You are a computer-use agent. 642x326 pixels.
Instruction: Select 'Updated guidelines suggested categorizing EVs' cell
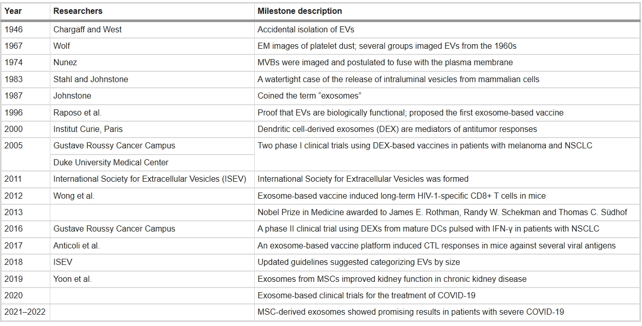358,262
